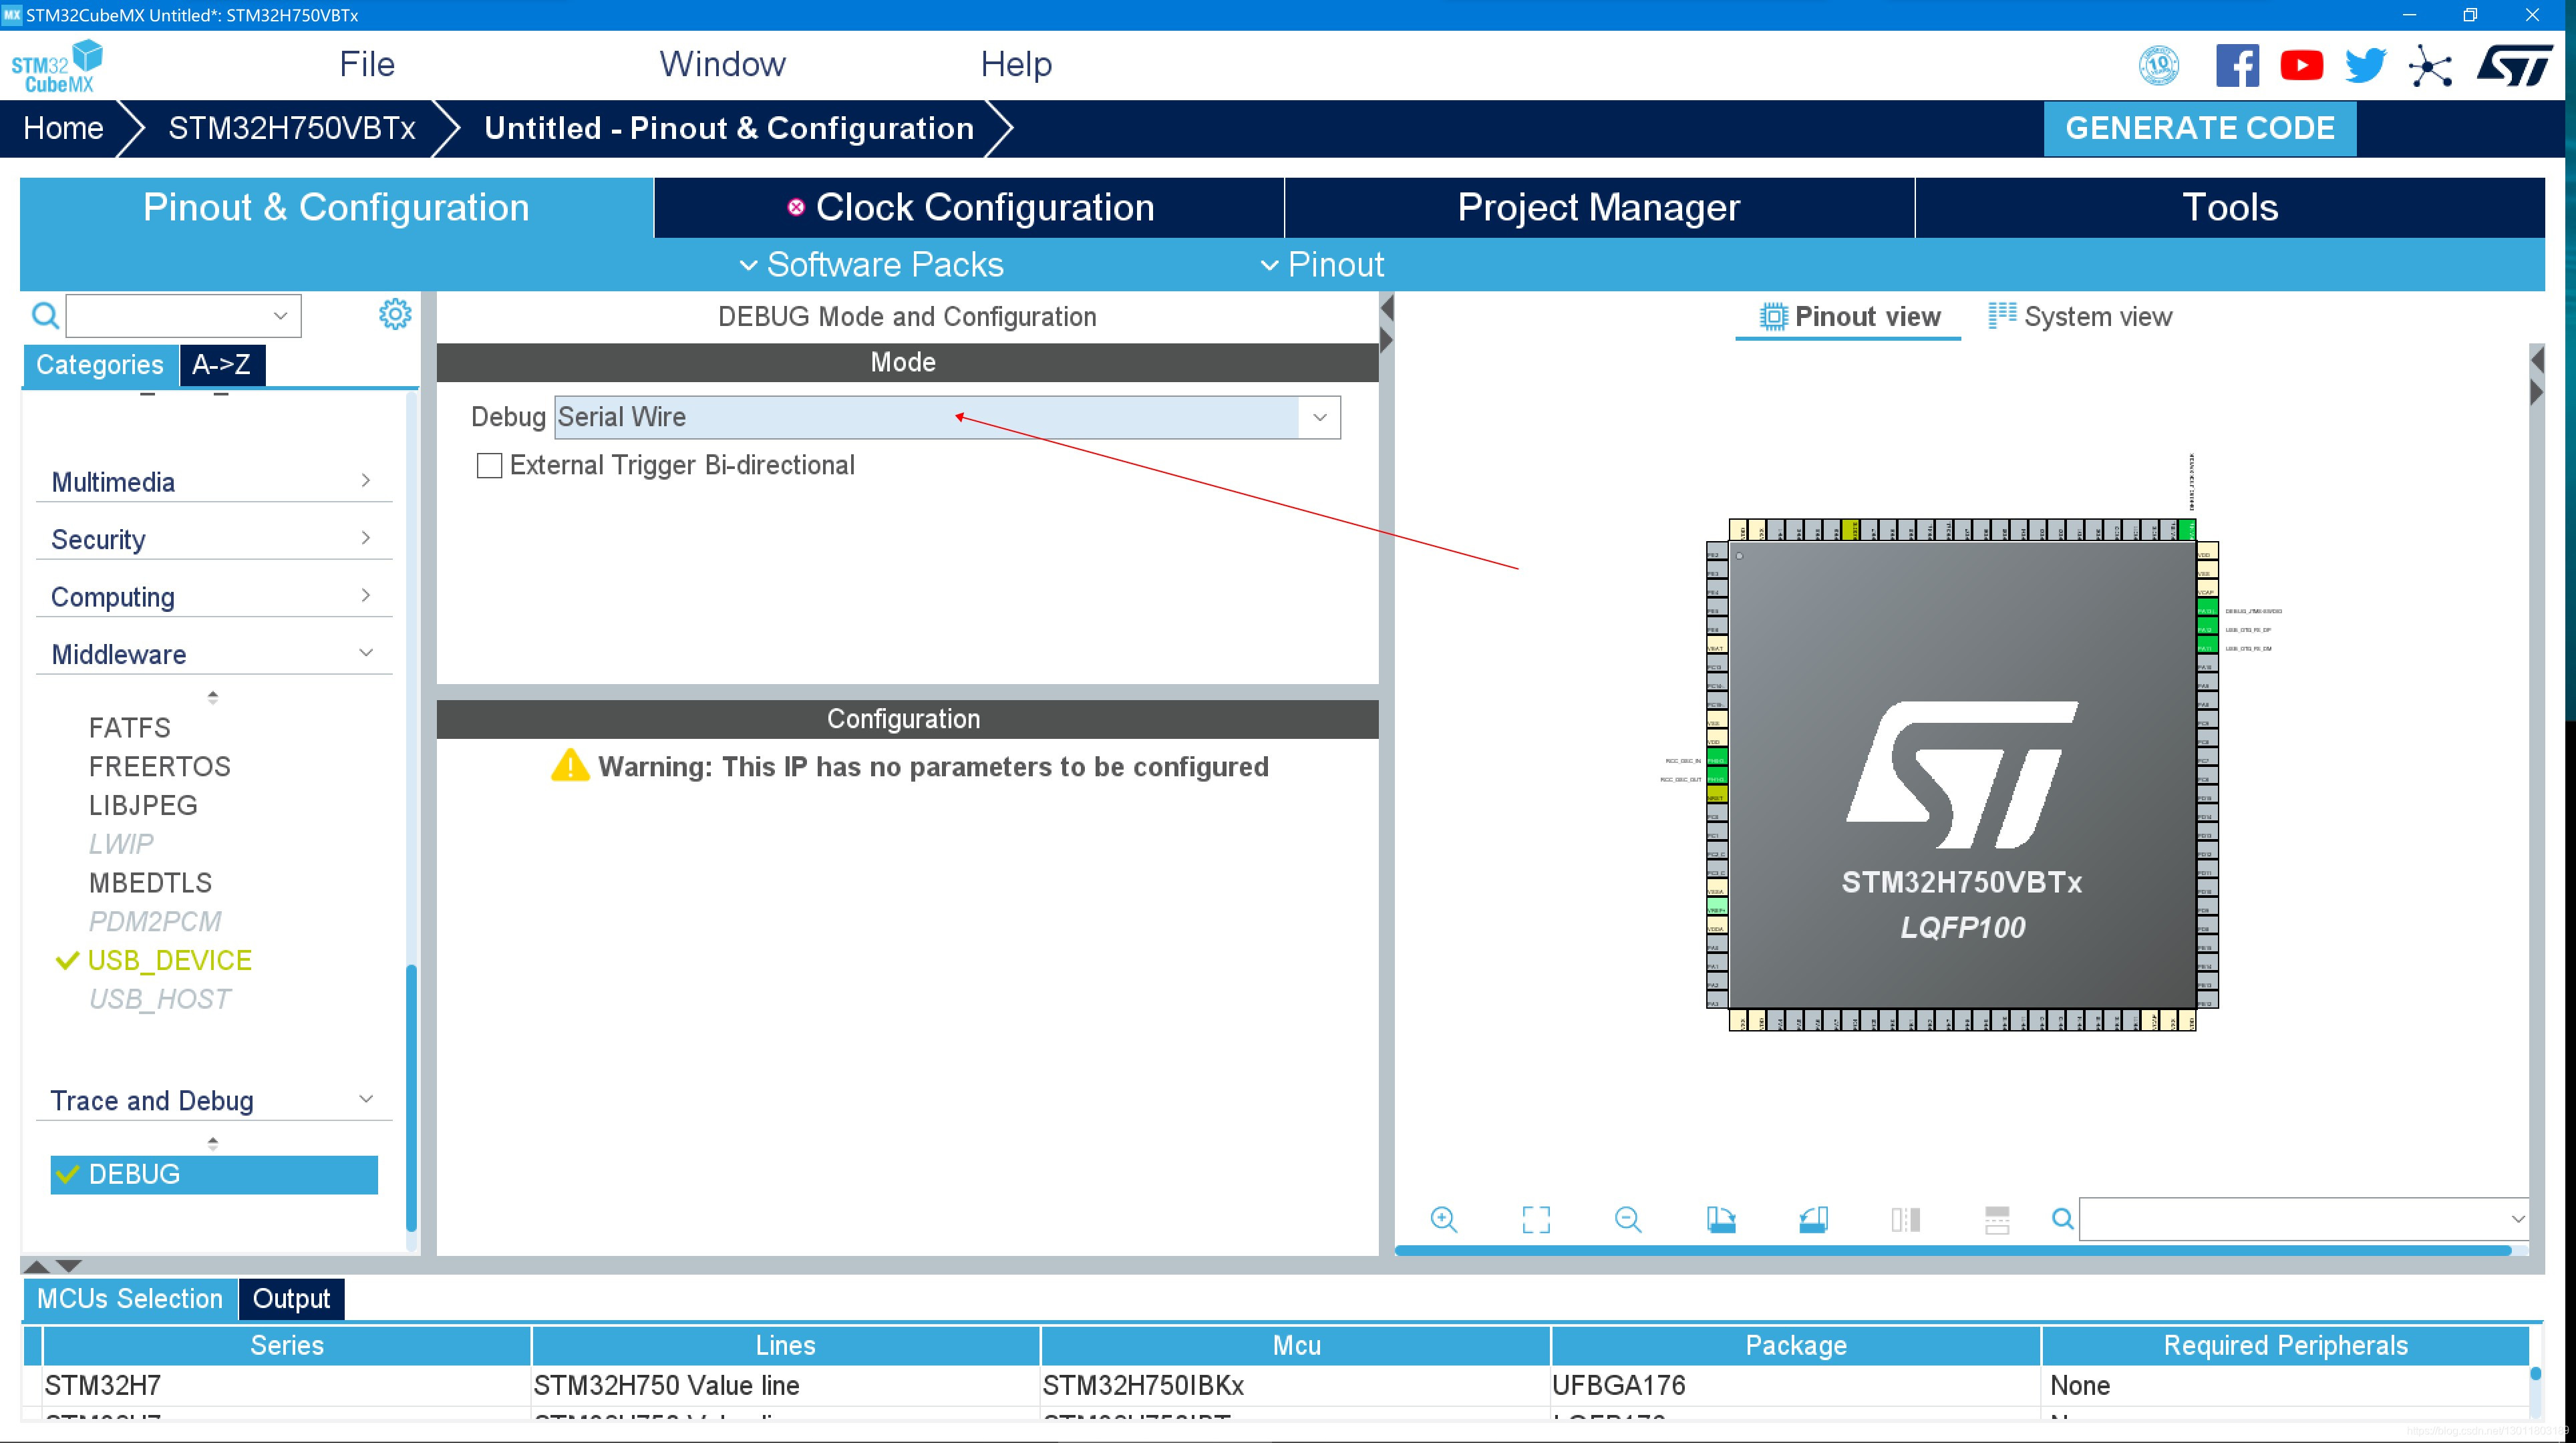Open the ST community network icon
The width and height of the screenshot is (2576, 1443).
point(2430,67)
